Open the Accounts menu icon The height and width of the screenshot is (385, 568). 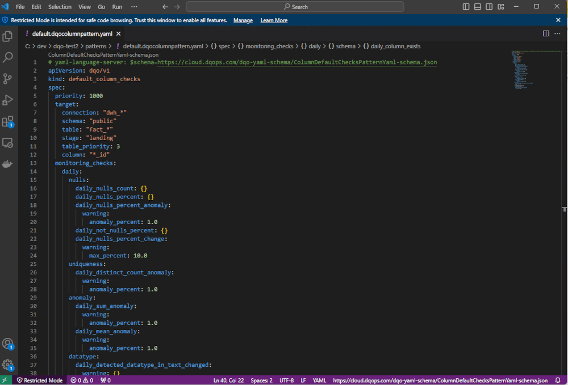pos(8,344)
